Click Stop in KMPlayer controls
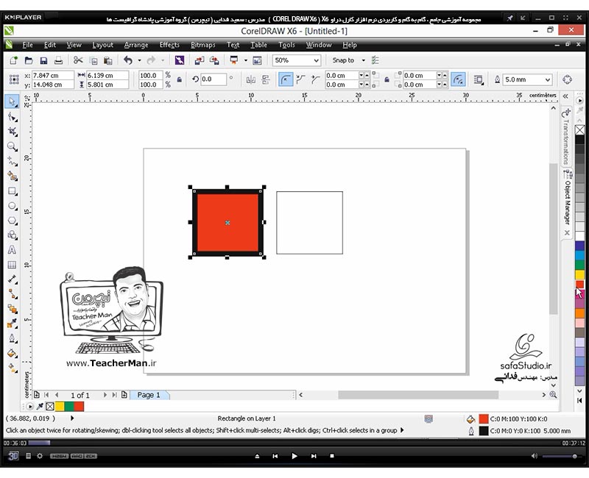The image size is (589, 478). point(332,456)
